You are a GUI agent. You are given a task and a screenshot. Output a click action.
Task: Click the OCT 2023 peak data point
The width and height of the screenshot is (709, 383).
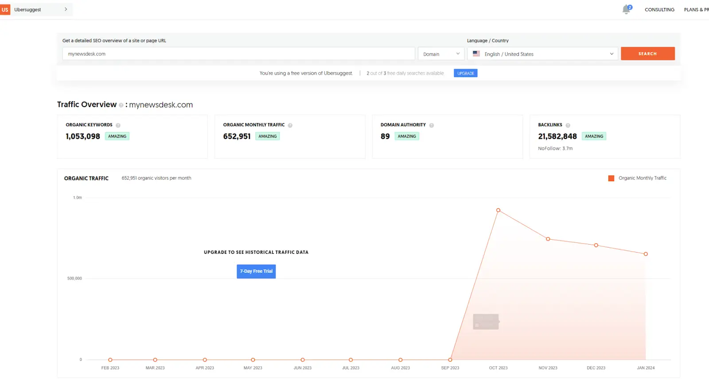pos(498,211)
